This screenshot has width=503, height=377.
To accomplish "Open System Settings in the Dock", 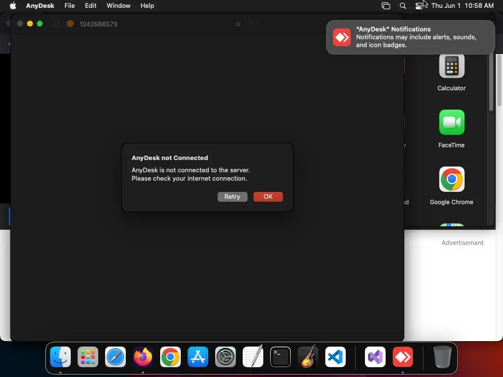I will click(225, 357).
